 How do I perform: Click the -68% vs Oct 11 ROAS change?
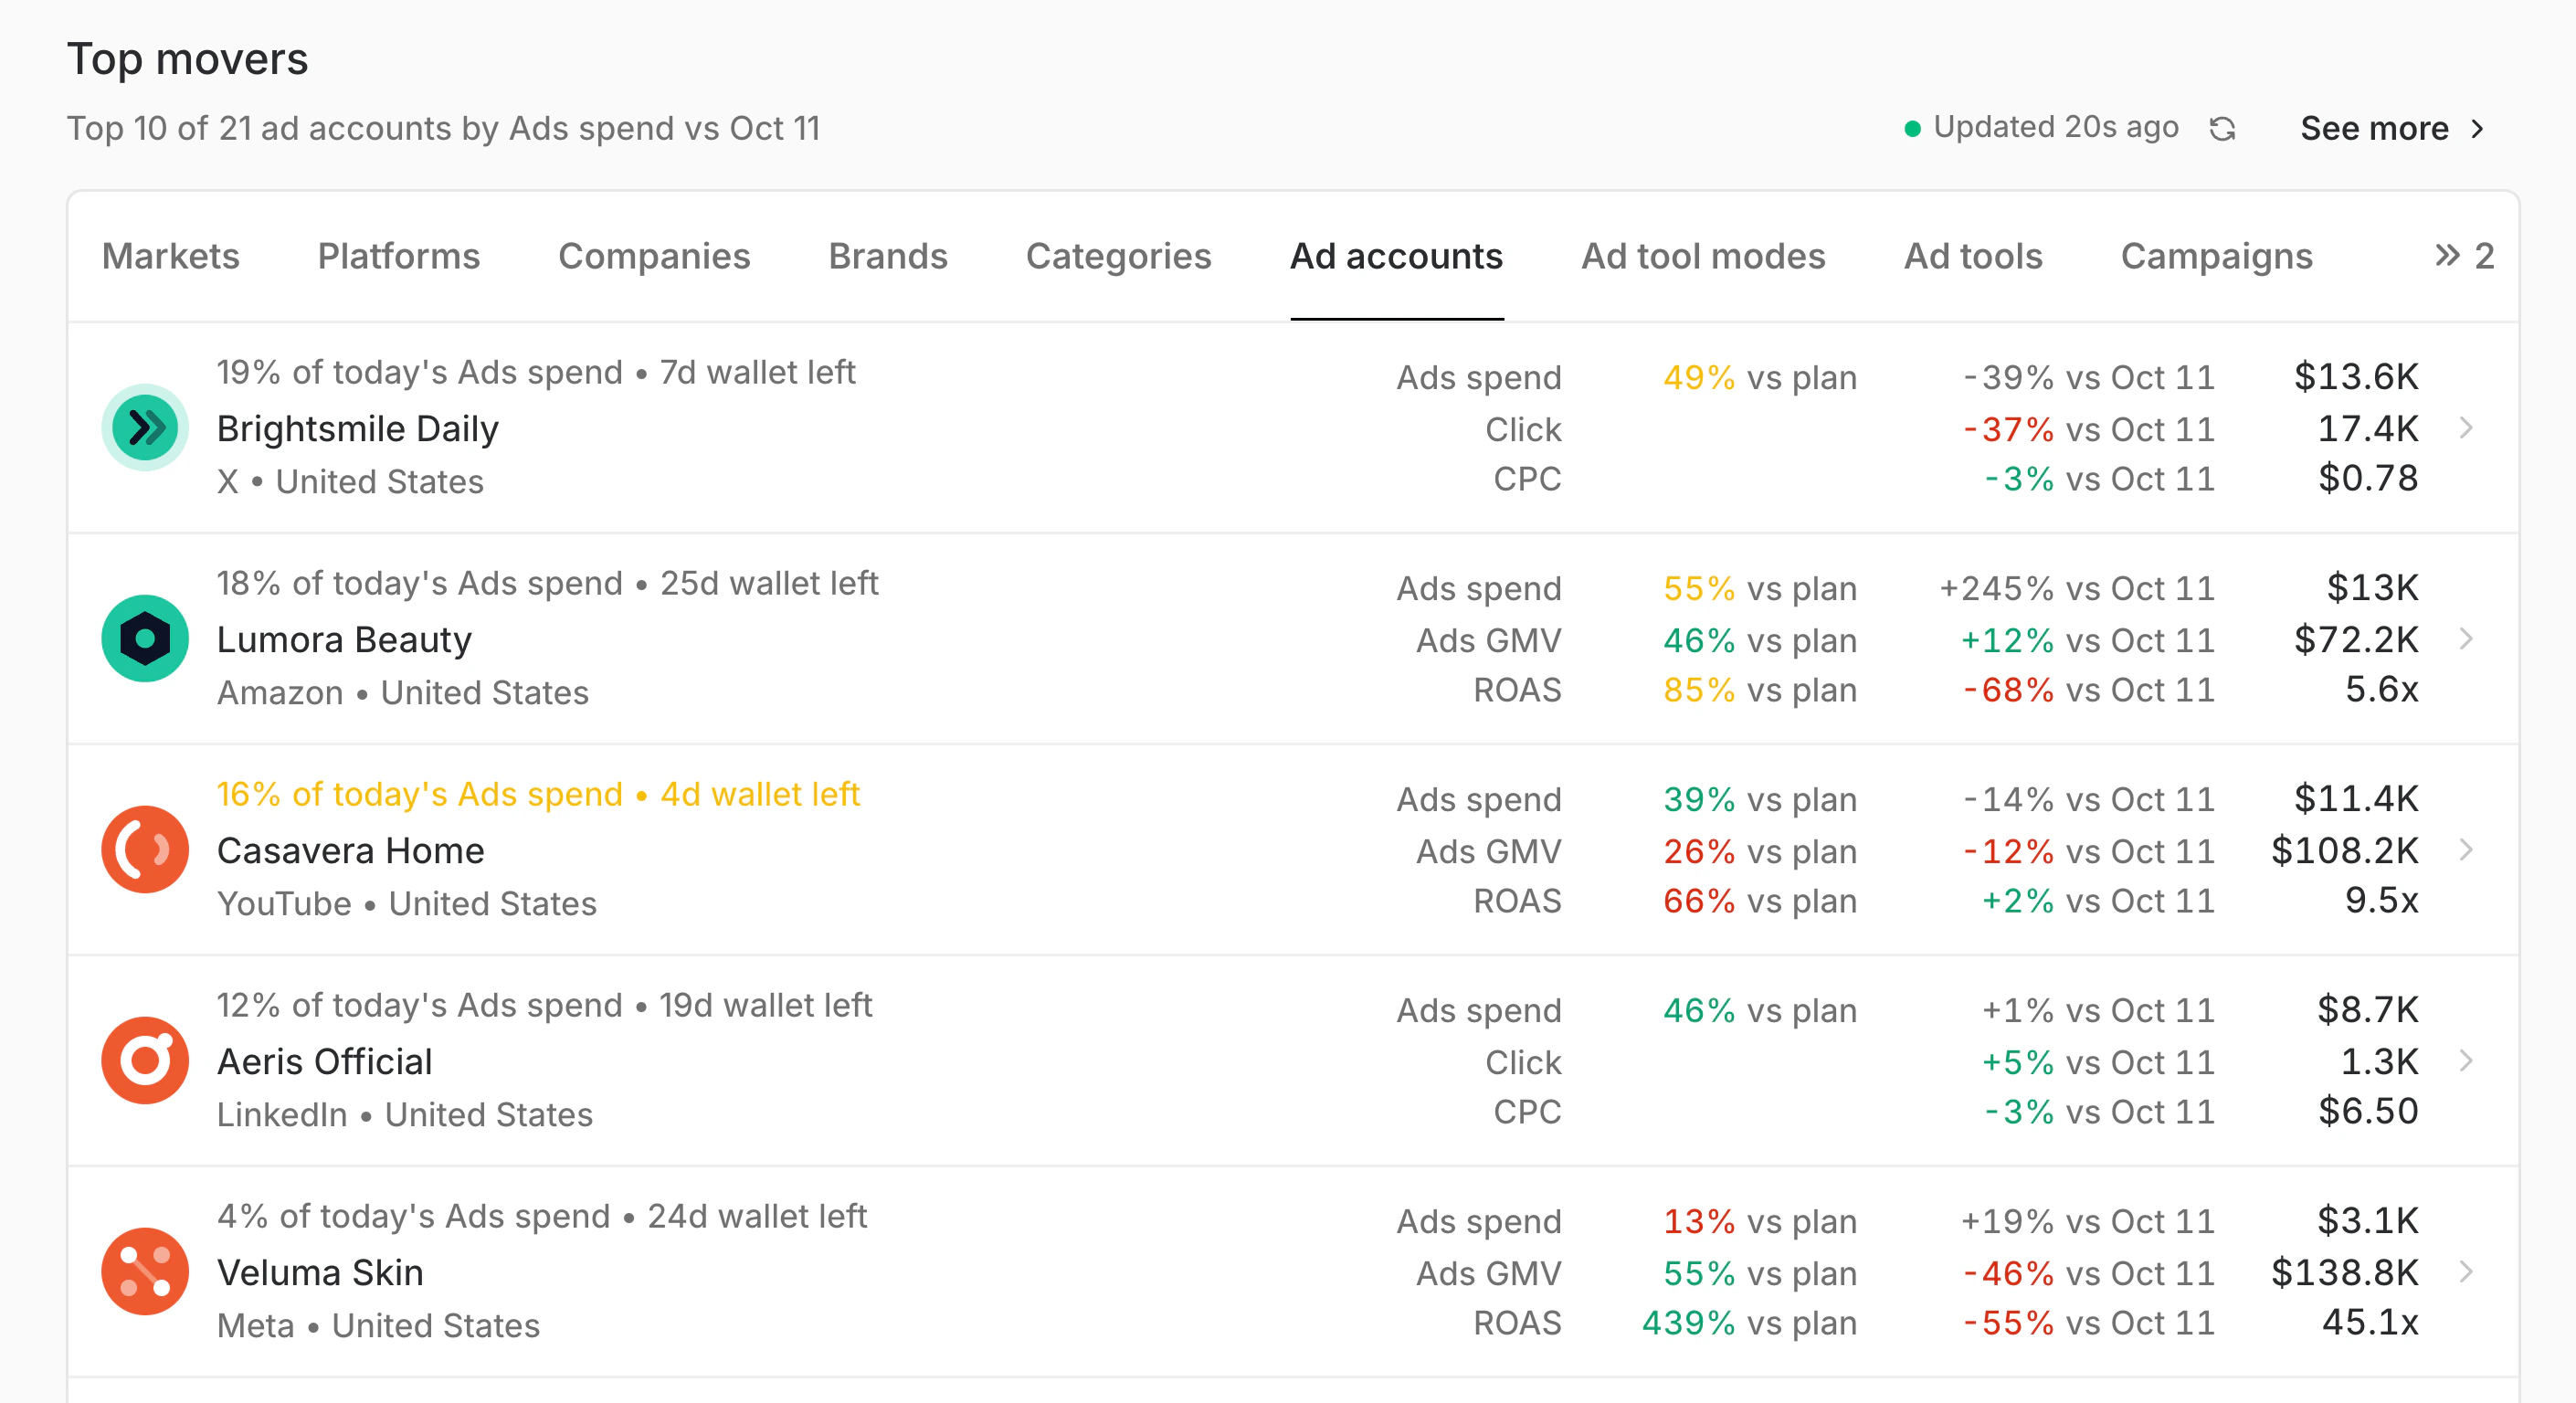point(2088,690)
